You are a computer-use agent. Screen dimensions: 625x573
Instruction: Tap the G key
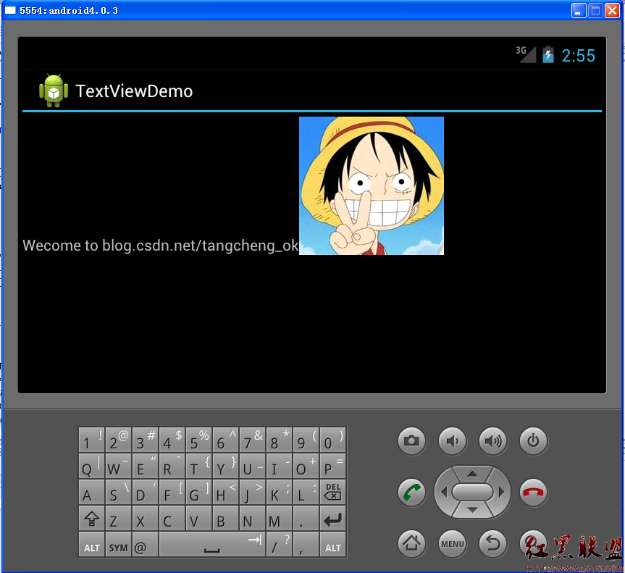199,492
